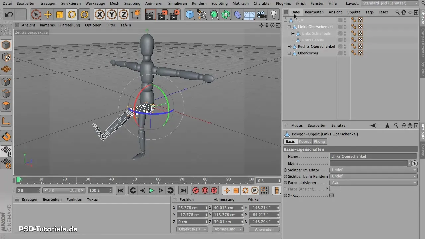Activate the Move tool
Screen dimensions: 425x239
click(x=48, y=15)
